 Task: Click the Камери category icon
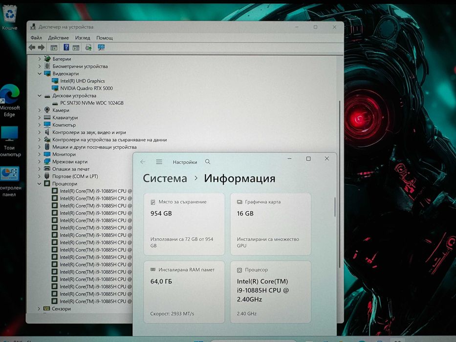47,110
